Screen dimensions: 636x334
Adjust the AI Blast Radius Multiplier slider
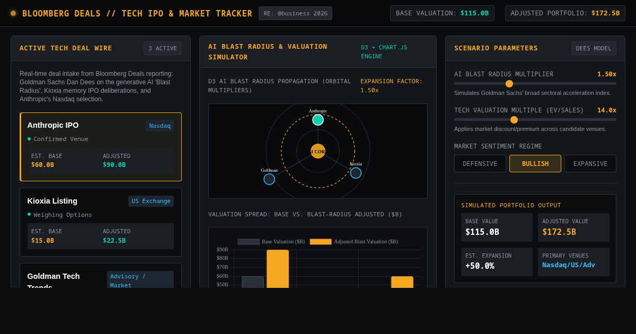click(535, 83)
